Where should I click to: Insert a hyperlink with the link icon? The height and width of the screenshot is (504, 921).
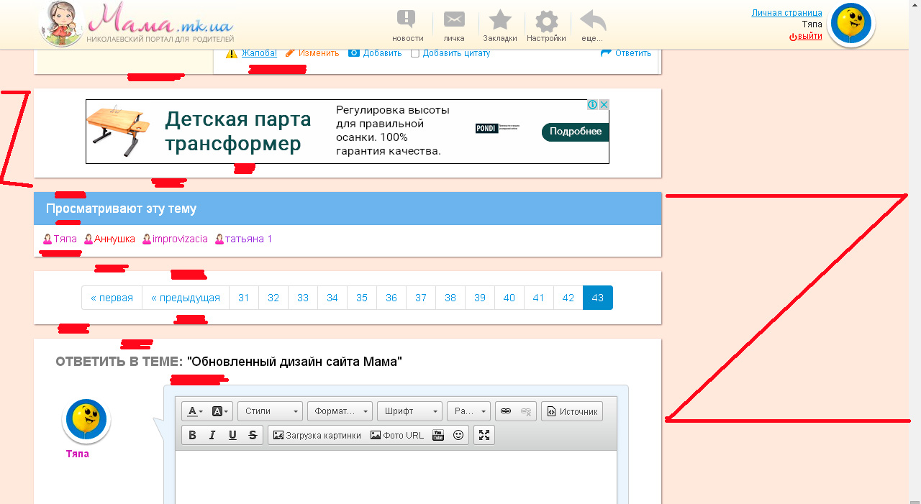[x=506, y=411]
